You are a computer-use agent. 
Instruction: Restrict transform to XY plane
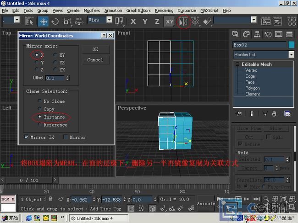click(x=169, y=21)
